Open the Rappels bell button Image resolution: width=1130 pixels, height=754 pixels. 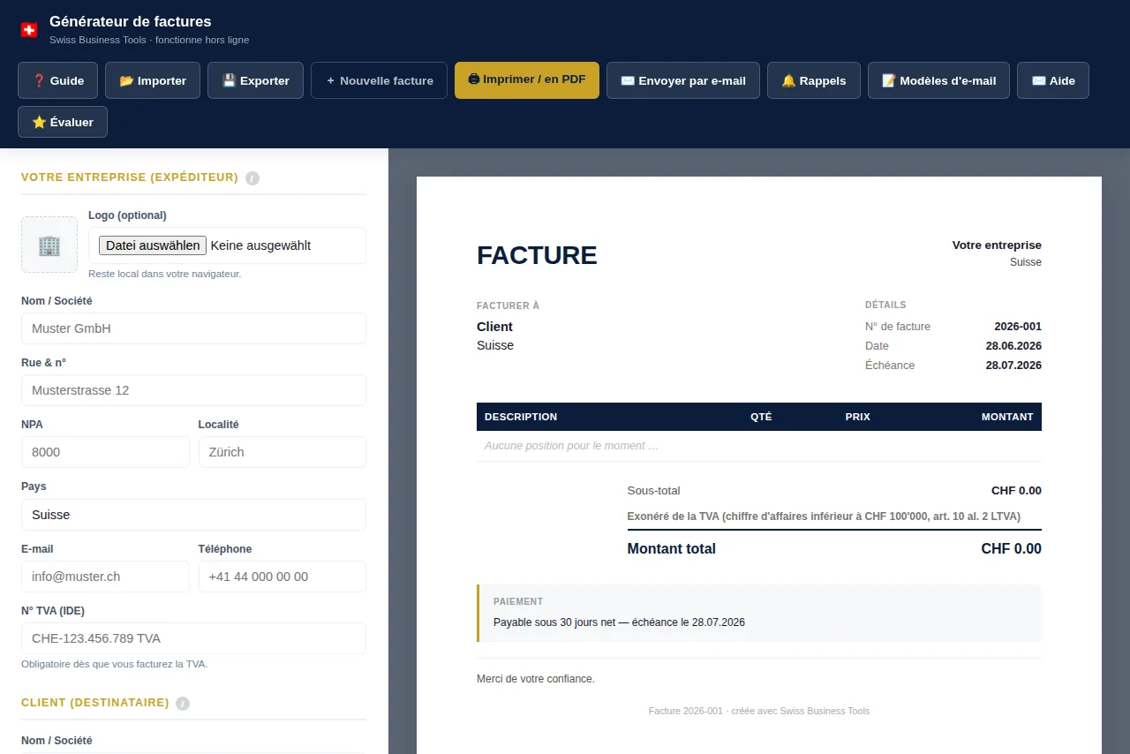pos(814,80)
